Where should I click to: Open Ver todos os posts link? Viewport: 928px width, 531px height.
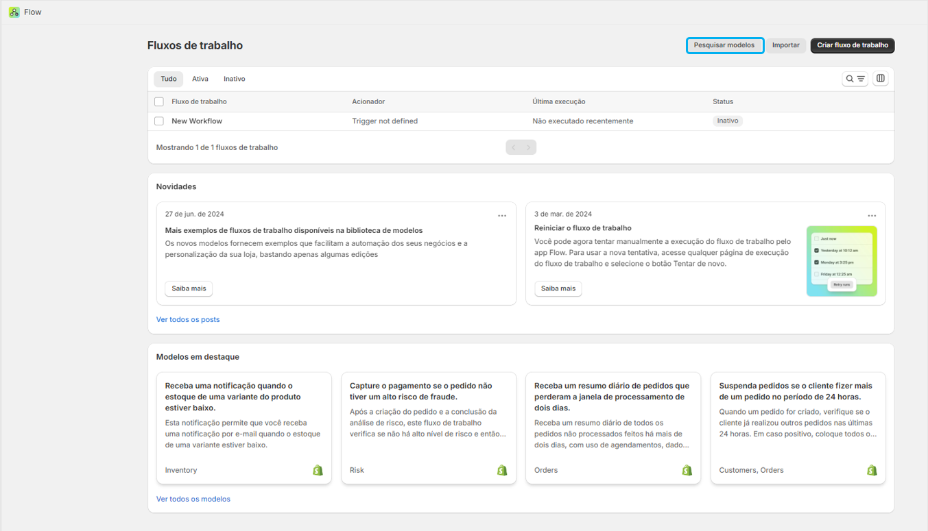tap(188, 319)
